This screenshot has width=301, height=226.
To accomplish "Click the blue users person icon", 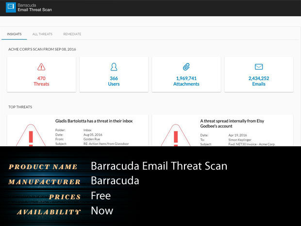I will pyautogui.click(x=114, y=67).
